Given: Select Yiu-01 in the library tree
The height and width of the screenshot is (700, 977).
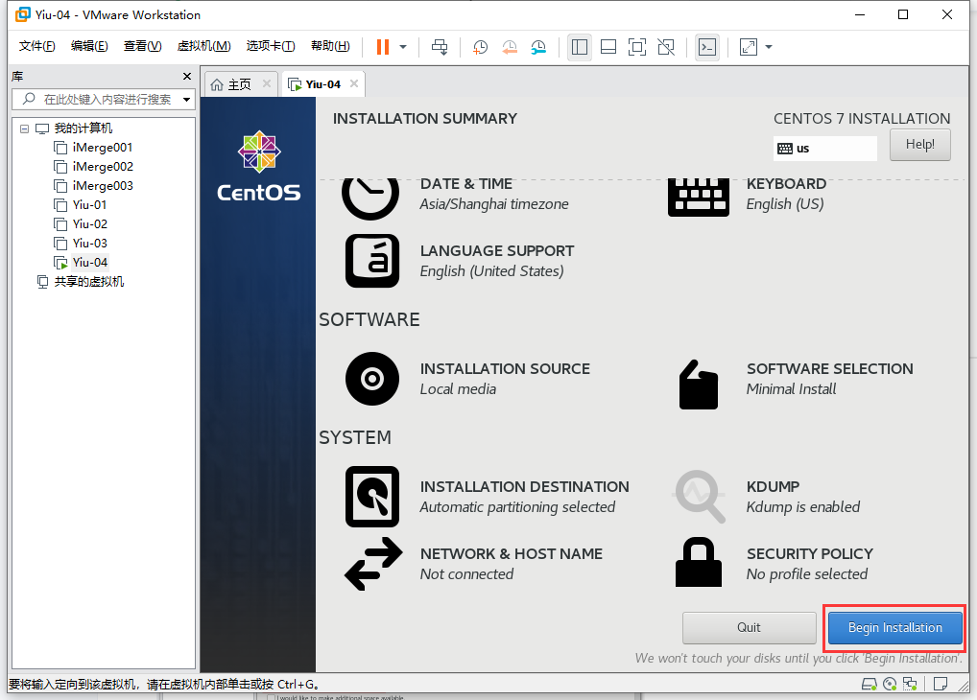Looking at the screenshot, I should [89, 205].
